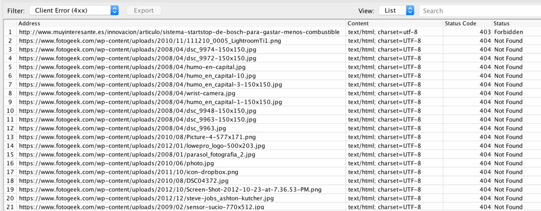Click the 403 Forbidden status cell
Image resolution: width=541 pixels, height=211 pixels.
pos(508,32)
